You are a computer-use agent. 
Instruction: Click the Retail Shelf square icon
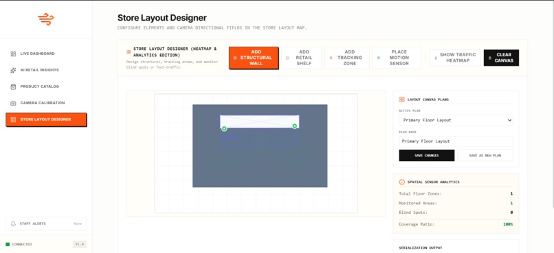pyautogui.click(x=287, y=58)
